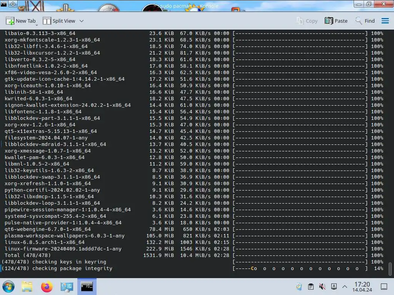Screen dimensions: 394x295
Task: Click the Show Desktop button on the taskbar
Action: (x=384, y=287)
